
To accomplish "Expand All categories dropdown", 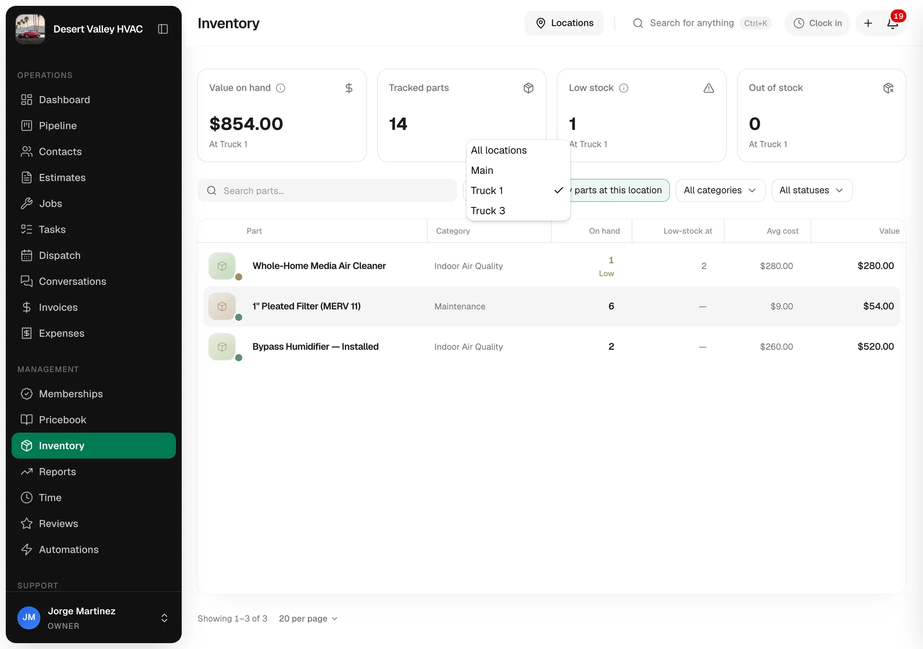I will pos(720,190).
